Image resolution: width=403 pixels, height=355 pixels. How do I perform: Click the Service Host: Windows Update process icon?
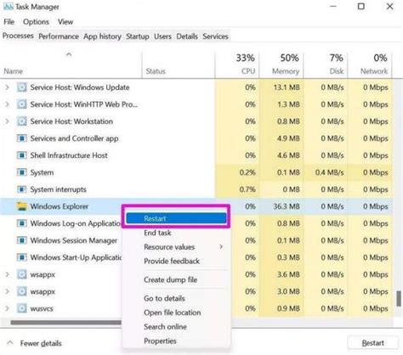(x=22, y=87)
